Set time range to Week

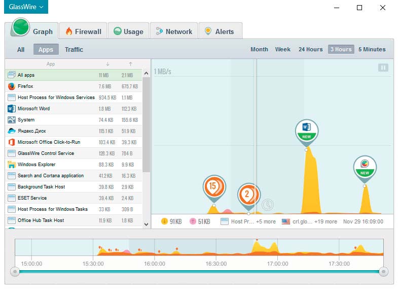282,49
